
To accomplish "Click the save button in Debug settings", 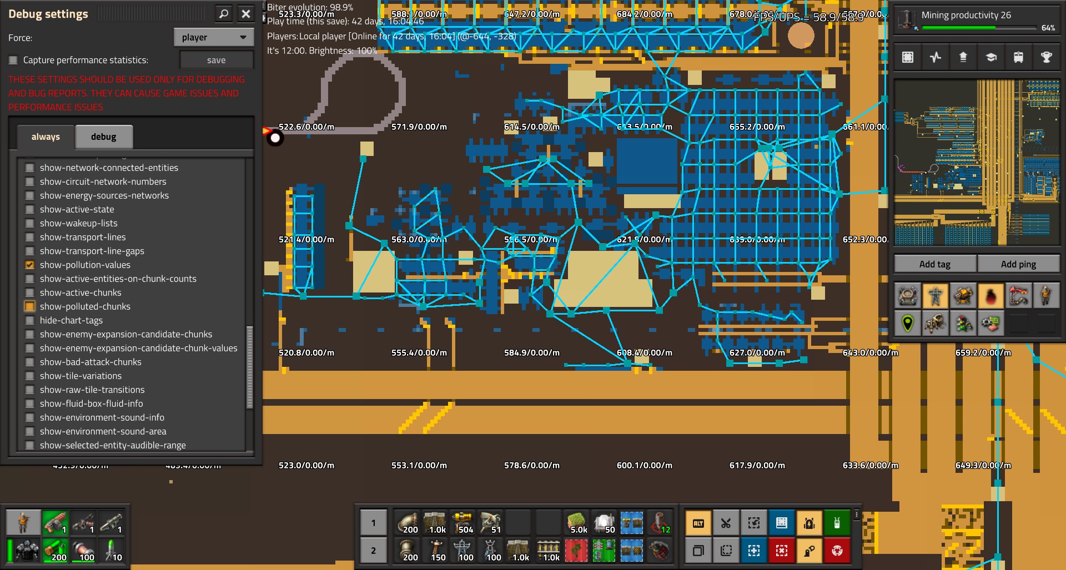I will [x=217, y=60].
